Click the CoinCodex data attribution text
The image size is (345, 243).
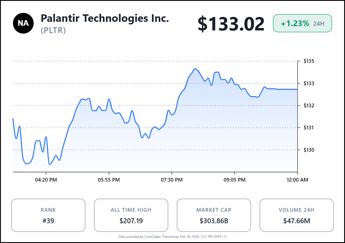[172, 237]
